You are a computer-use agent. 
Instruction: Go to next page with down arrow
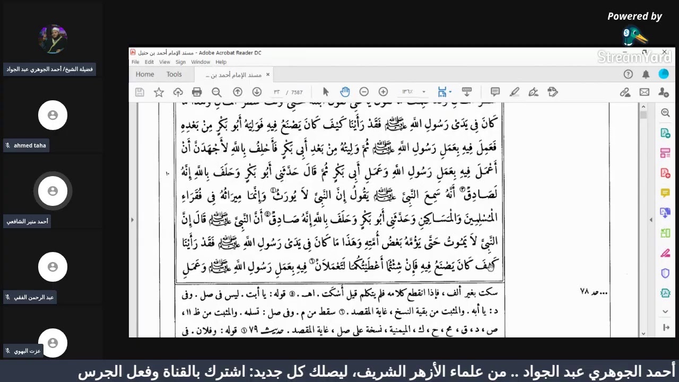click(x=257, y=92)
